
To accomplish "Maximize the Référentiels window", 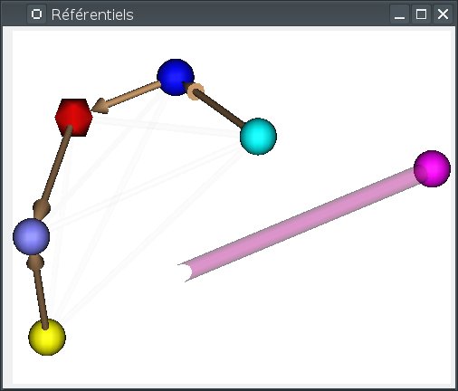I will pos(421,14).
